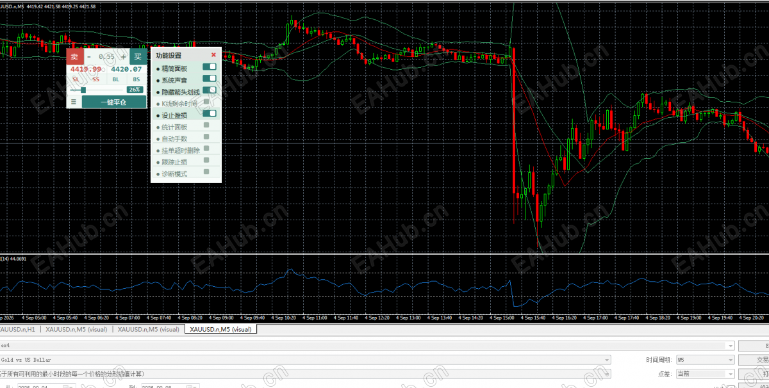Toggle the 精简面板 switch
The width and height of the screenshot is (769, 388).
[x=210, y=67]
